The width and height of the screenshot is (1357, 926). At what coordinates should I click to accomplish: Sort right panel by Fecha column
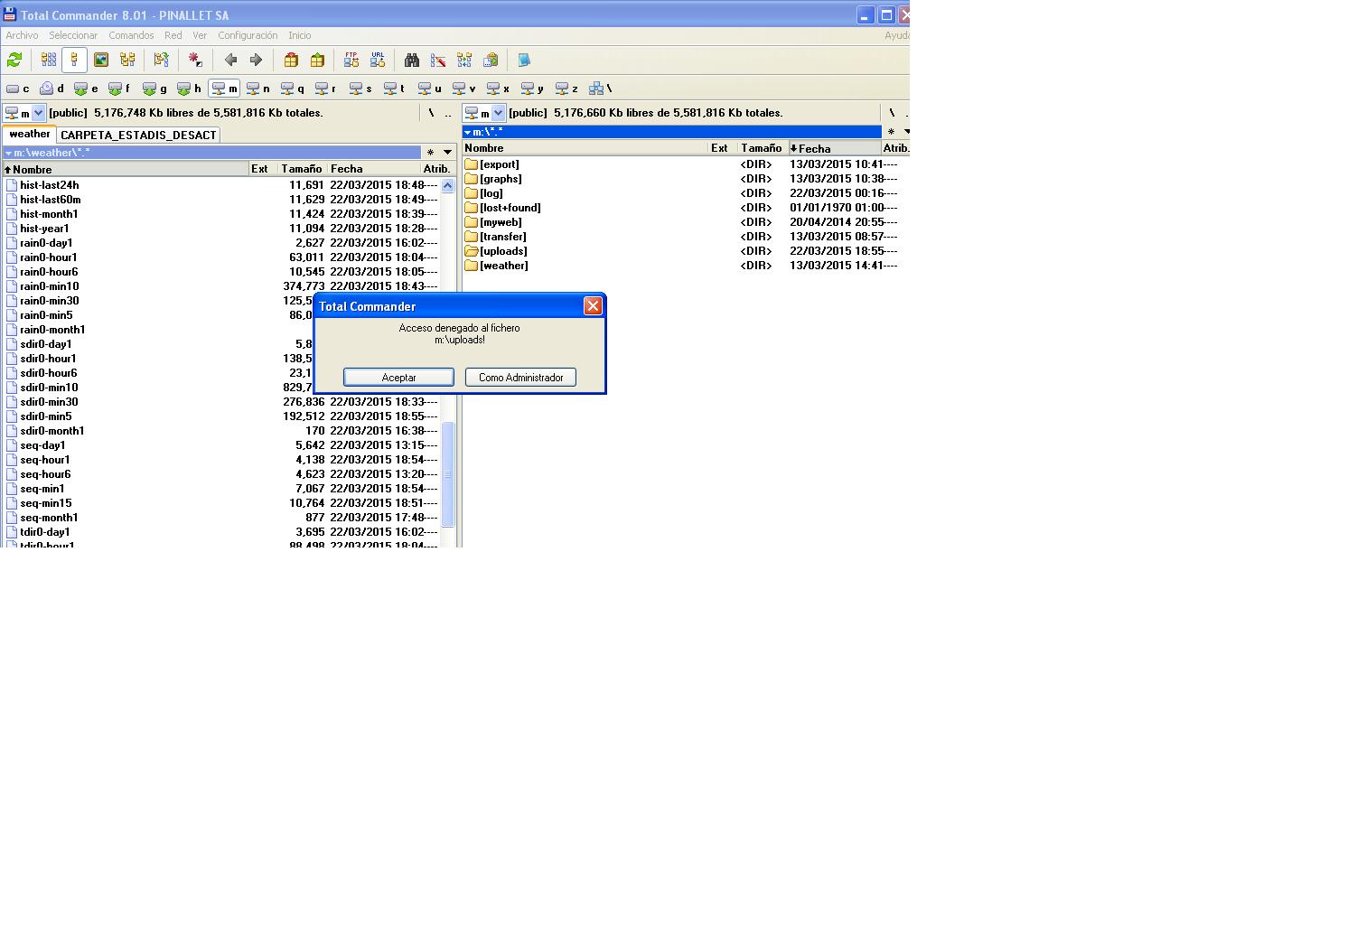pos(835,148)
